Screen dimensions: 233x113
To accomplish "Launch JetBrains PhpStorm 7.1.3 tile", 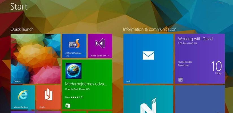I will [74, 46].
